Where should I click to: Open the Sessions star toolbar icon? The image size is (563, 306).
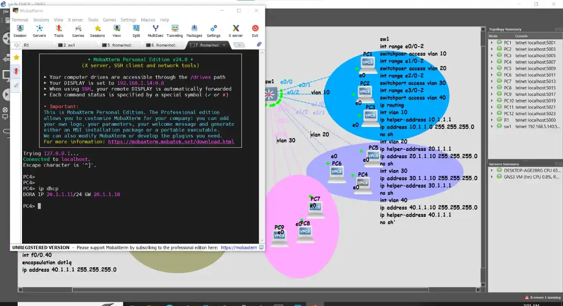point(97,31)
